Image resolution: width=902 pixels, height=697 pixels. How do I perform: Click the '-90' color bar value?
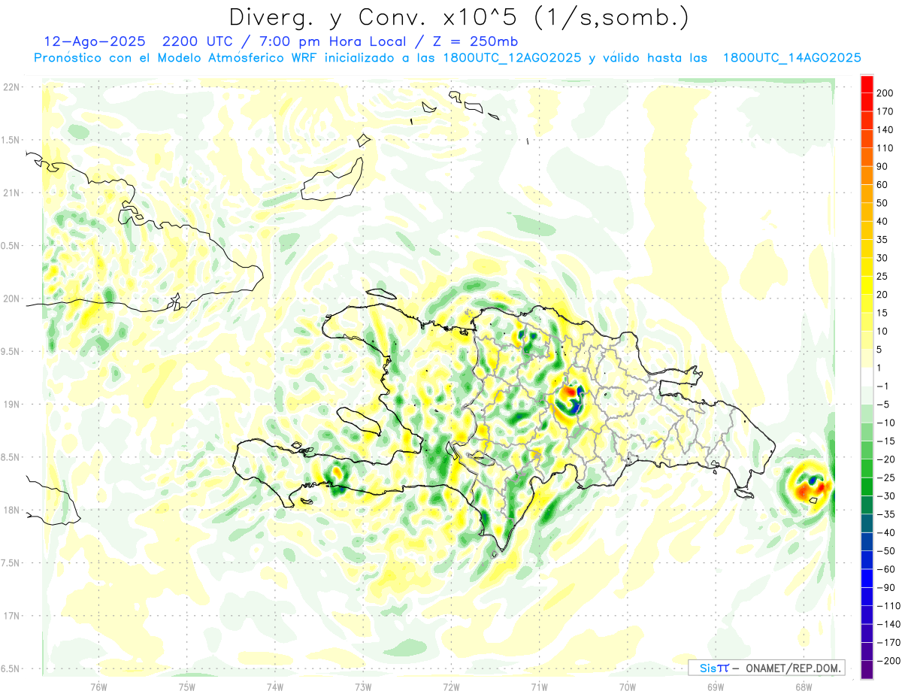[x=885, y=588]
